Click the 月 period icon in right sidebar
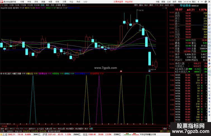The width and height of the screenshot is (211, 136). click(x=209, y=102)
